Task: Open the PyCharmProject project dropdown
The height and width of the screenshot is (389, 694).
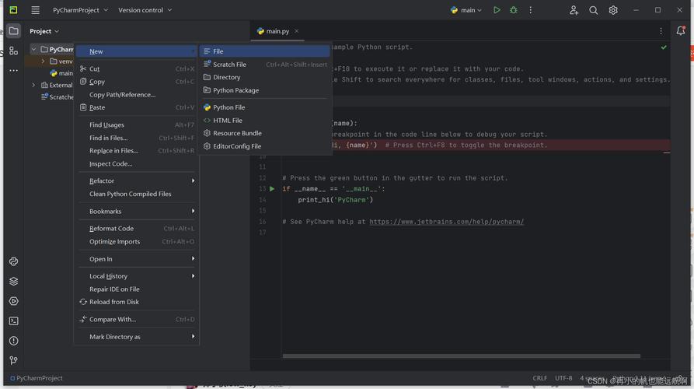Action: tap(80, 10)
